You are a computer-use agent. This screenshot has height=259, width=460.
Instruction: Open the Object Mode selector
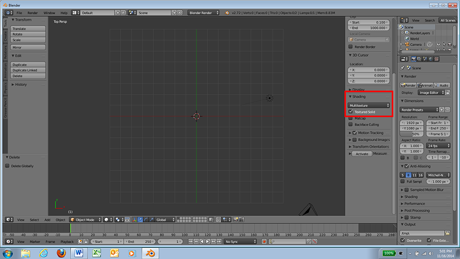click(x=85, y=220)
